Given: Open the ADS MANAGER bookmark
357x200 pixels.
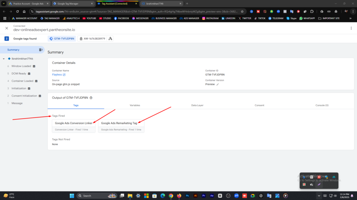Looking at the screenshot, I should pos(189,18).
